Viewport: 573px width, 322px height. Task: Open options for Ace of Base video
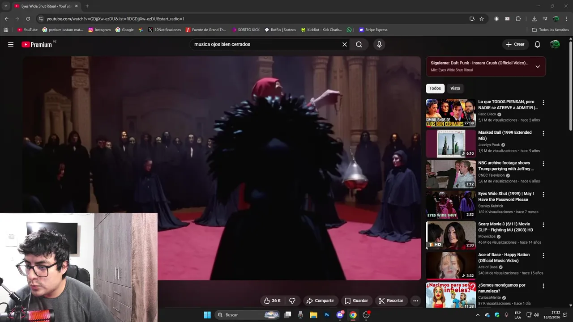pos(543,255)
